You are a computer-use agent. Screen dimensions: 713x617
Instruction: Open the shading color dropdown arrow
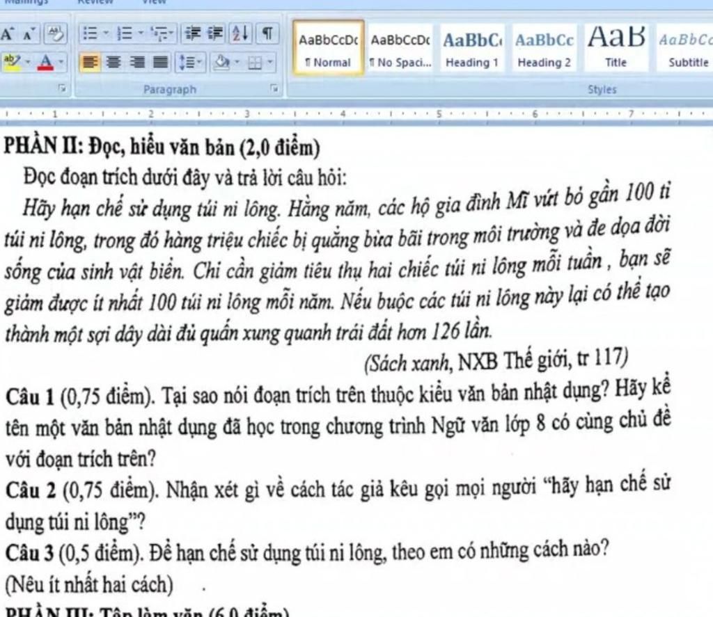(x=237, y=62)
